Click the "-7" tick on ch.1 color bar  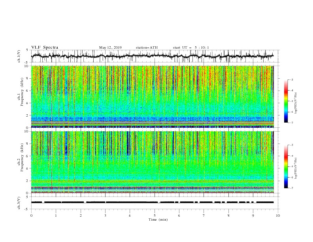(x=291, y=123)
